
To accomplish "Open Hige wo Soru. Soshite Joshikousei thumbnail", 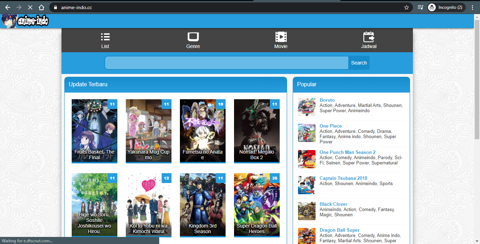I will pyautogui.click(x=95, y=205).
